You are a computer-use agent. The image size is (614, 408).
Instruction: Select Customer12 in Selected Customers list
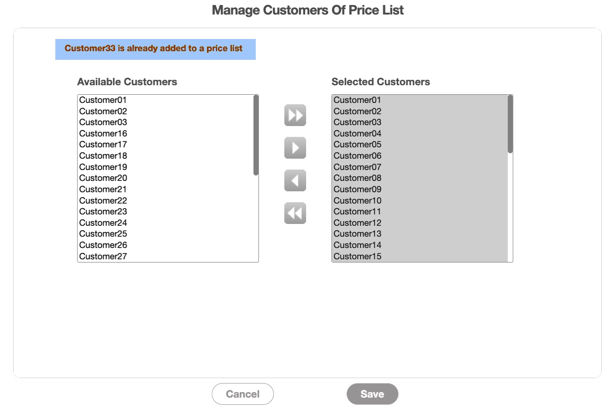coord(357,223)
